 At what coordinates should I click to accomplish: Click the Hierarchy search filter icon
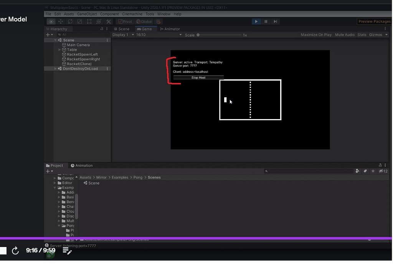(59, 34)
